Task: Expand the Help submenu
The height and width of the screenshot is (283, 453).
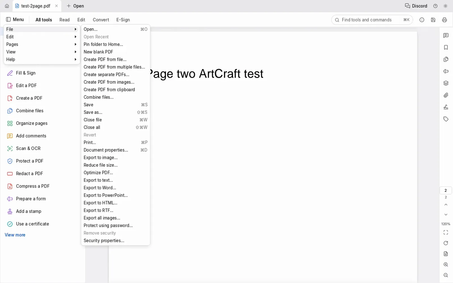Action: coord(42,59)
